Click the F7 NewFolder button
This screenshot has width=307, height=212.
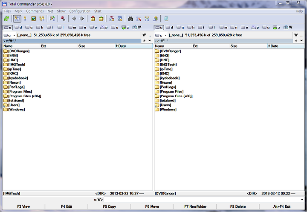195,206
